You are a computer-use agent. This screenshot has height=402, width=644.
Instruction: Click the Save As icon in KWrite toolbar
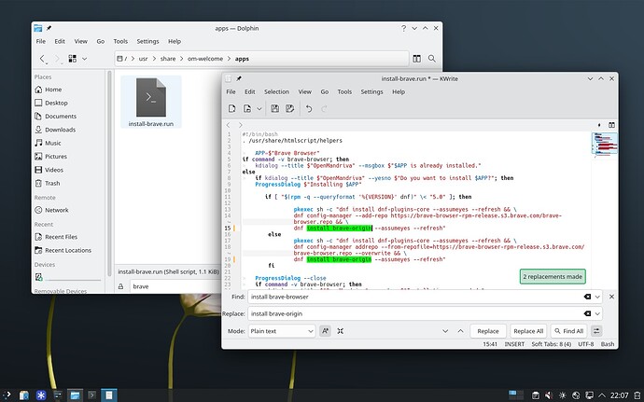tap(289, 108)
